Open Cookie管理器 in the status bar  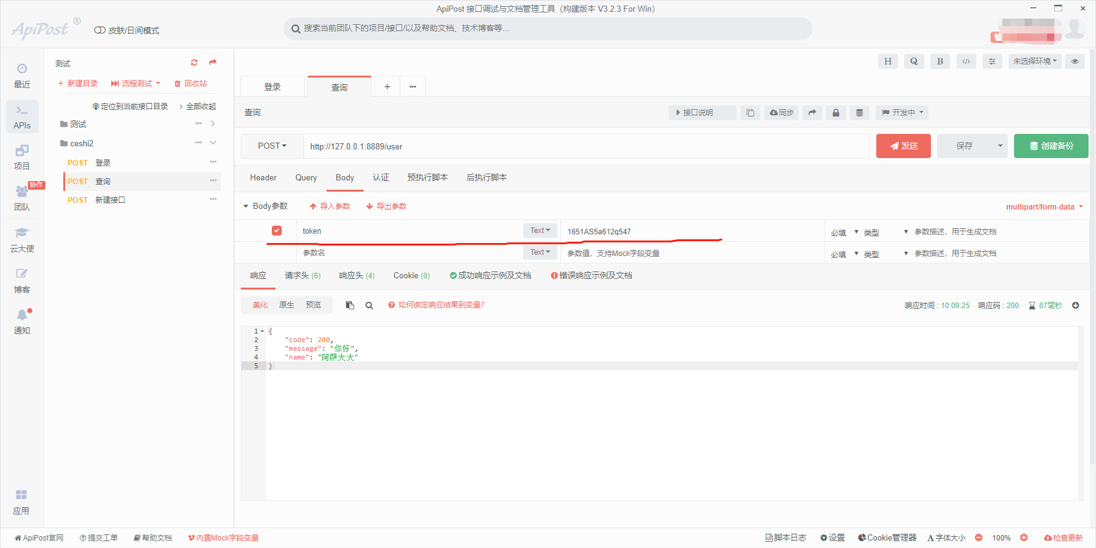887,537
